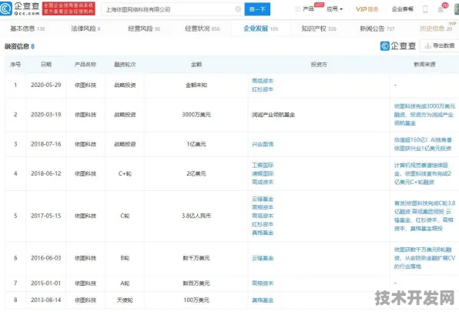Viewport: 459px width, 312px height.
Task: Switch to the 经营状况 tab
Action: tap(203, 29)
